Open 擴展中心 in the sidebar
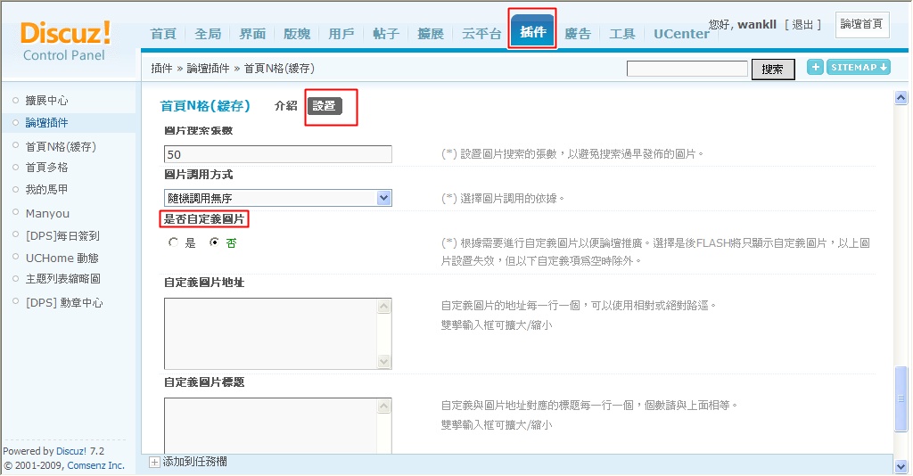Screen dimensions: 913x476 point(46,101)
